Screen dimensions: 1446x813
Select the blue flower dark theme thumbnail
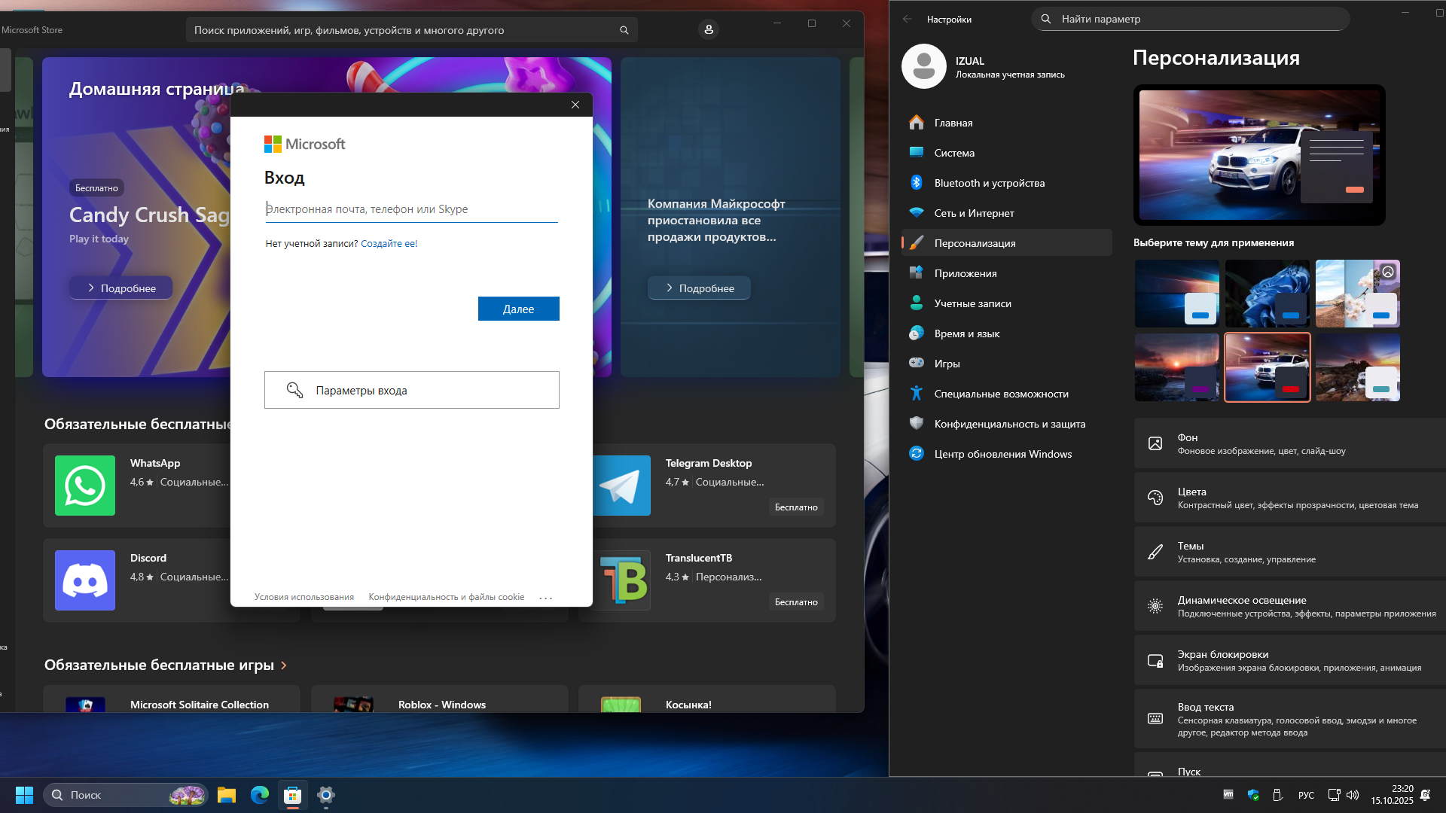(1267, 294)
